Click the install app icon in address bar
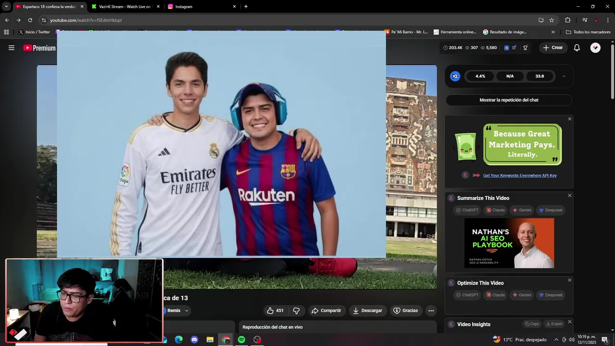 point(541,20)
